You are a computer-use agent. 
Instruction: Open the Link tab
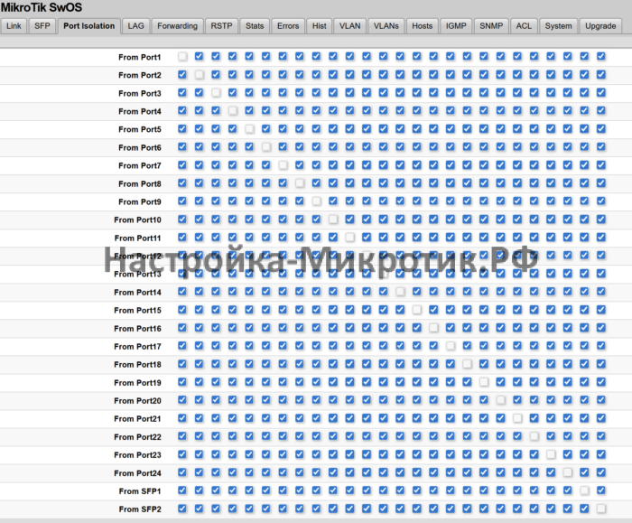click(14, 26)
